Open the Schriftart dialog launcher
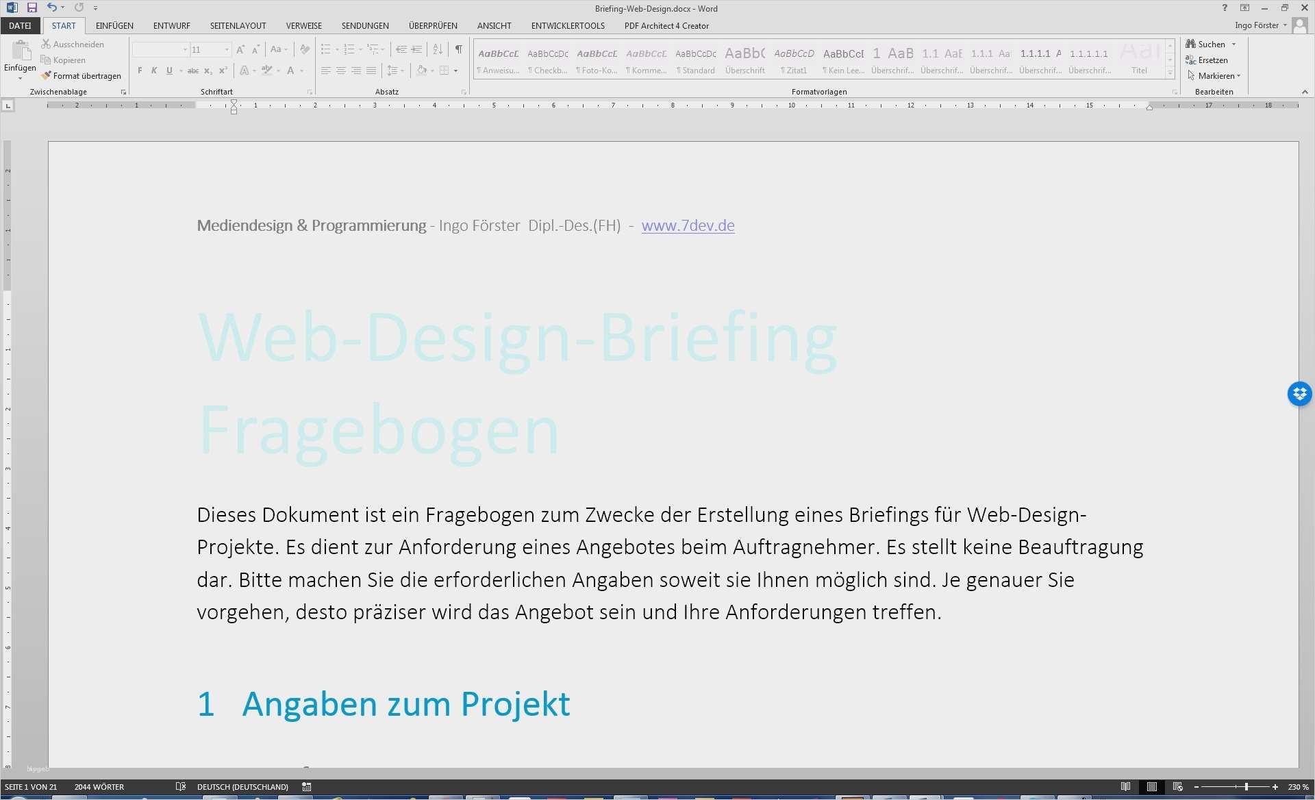Image resolution: width=1315 pixels, height=800 pixels. (x=310, y=92)
